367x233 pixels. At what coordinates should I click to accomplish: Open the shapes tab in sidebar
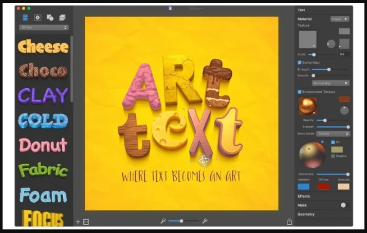[x=50, y=17]
